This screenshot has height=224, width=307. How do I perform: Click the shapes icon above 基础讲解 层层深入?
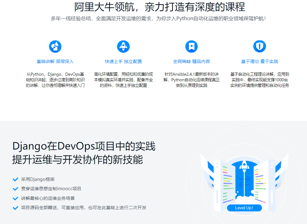coord(55,47)
